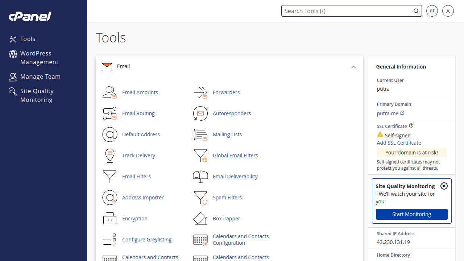The height and width of the screenshot is (261, 464).
Task: Open the Autoresponders link
Action: 232,113
